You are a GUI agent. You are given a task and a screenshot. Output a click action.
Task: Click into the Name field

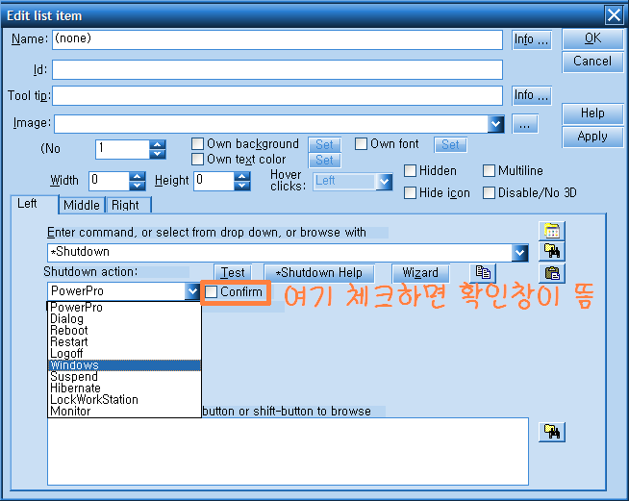click(277, 39)
